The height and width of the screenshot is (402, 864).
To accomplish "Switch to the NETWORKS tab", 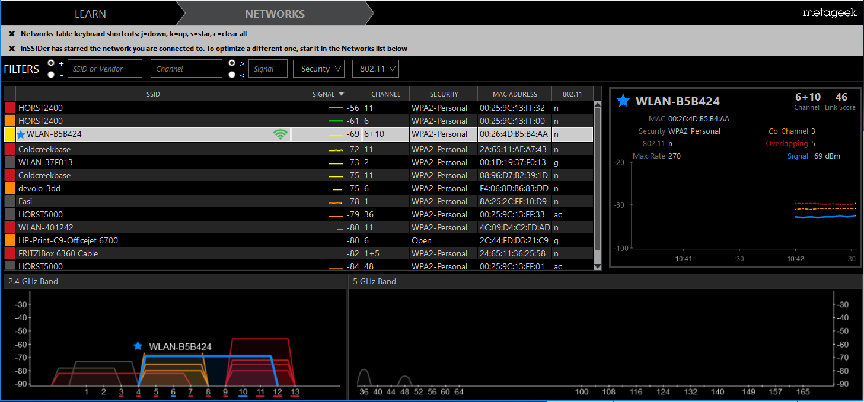I will (x=275, y=14).
